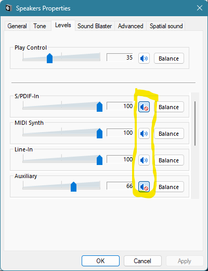Screen dimensions: 208x271
Task: Open Balance for Play Control
Action: pos(169,58)
